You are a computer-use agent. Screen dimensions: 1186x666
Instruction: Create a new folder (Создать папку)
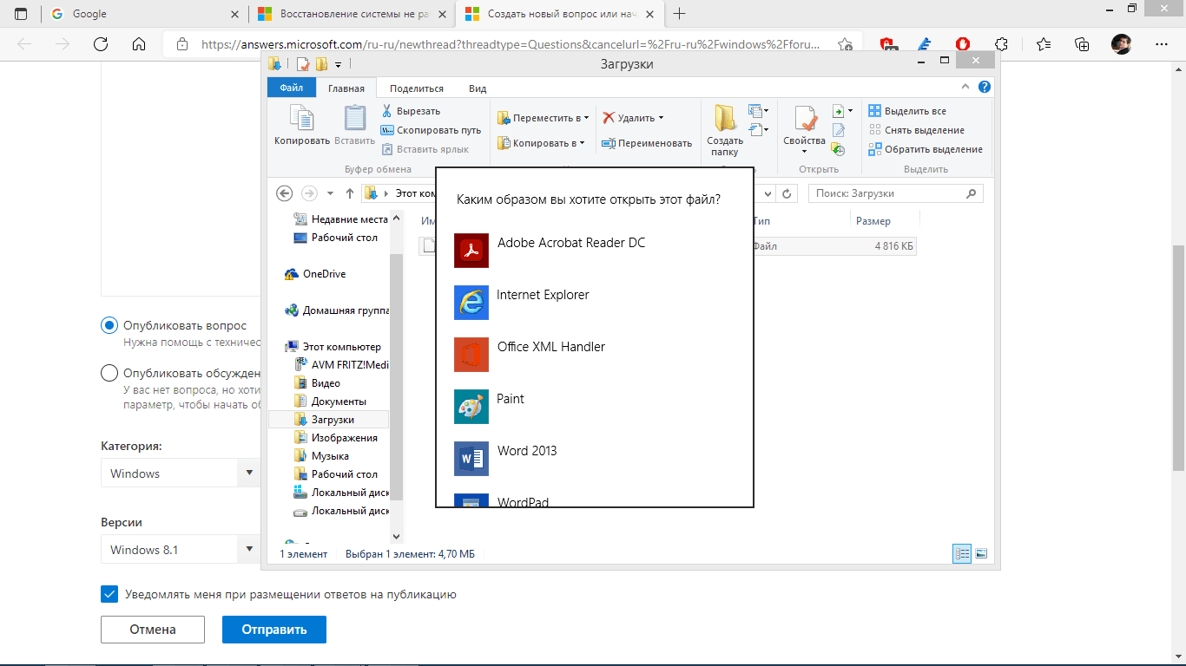(725, 130)
